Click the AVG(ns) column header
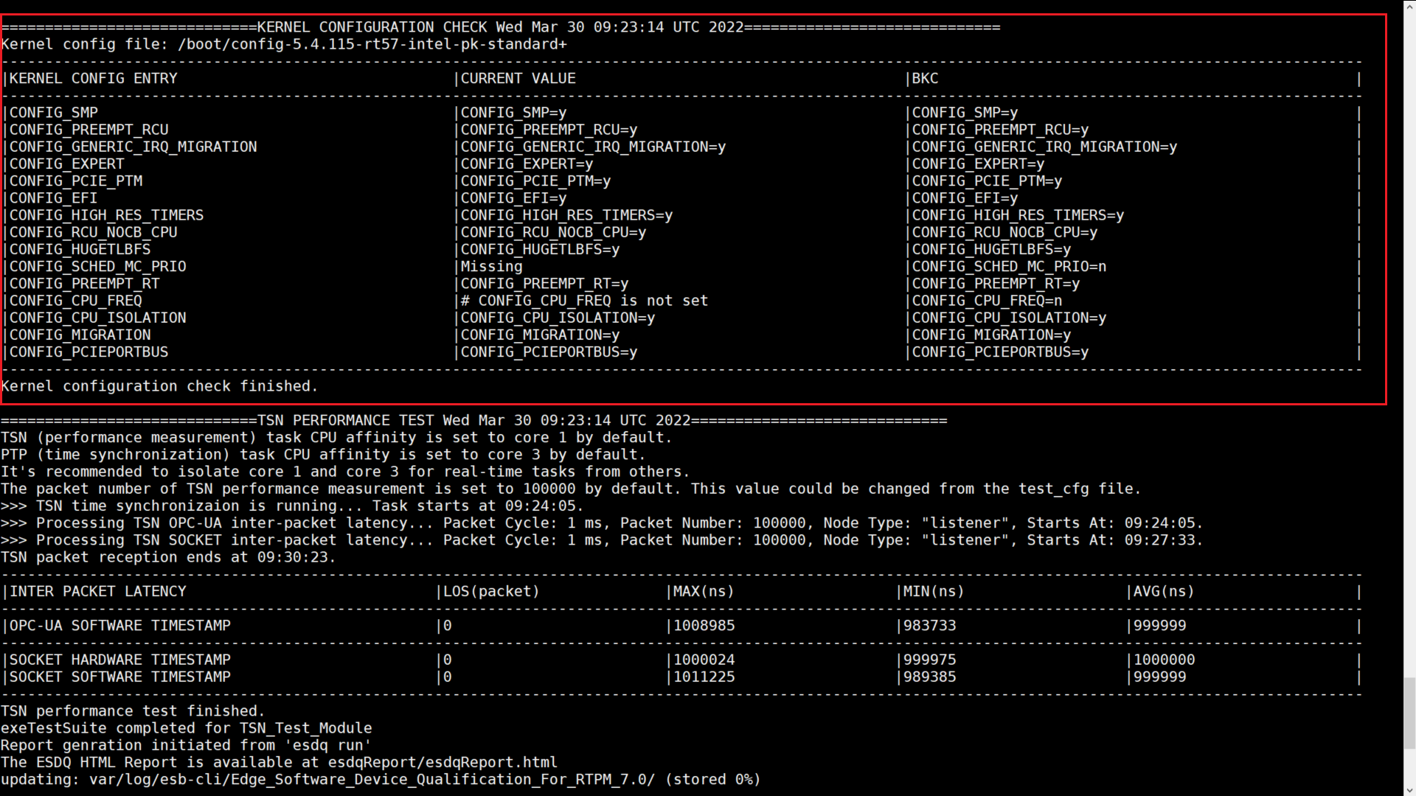Image resolution: width=1416 pixels, height=796 pixels. (1163, 591)
